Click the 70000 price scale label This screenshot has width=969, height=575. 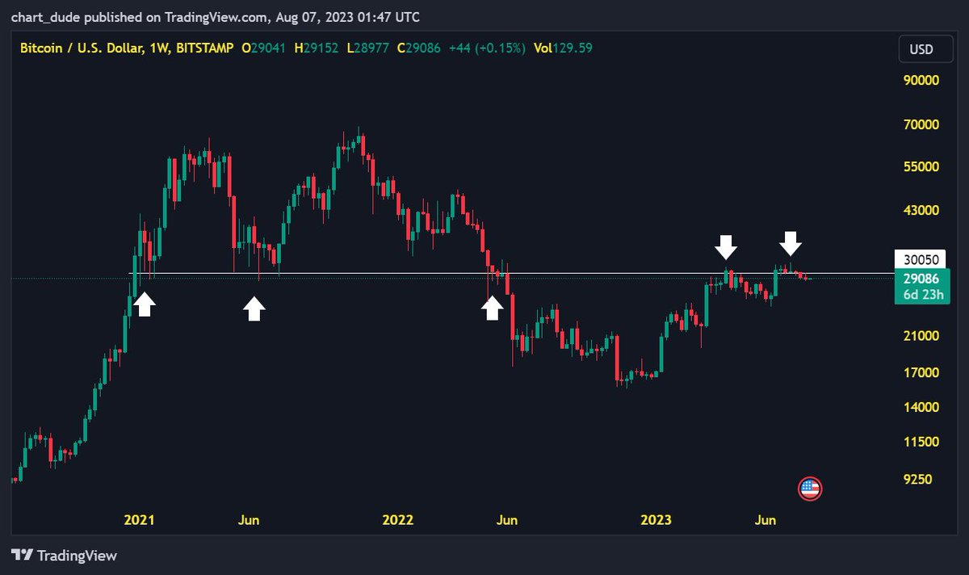[921, 124]
